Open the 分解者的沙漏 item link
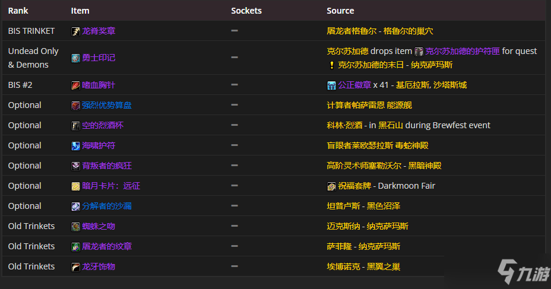This screenshot has height=289, width=551. (107, 206)
